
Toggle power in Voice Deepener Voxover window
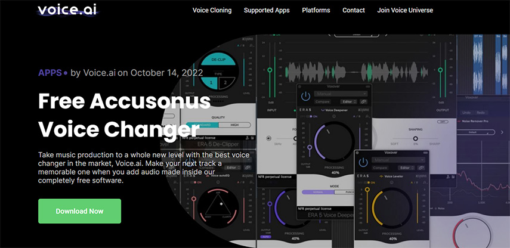click(305, 96)
